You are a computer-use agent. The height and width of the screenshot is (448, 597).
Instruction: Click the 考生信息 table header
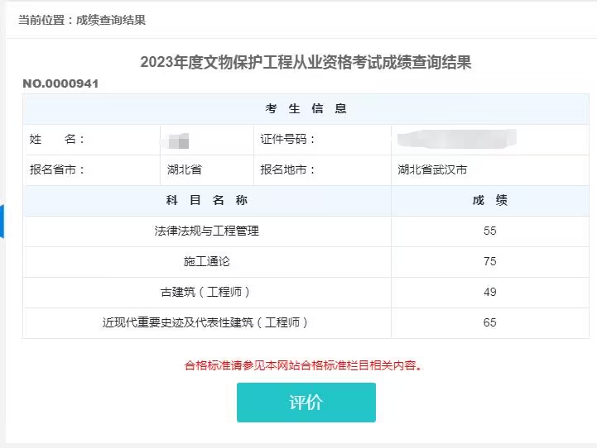(306, 108)
